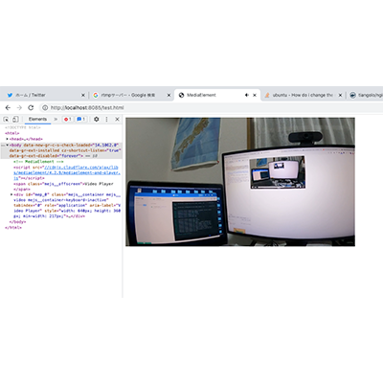Mute the MediaElement tab via speaker icon
Image resolution: width=383 pixels, height=383 pixels.
coord(247,95)
